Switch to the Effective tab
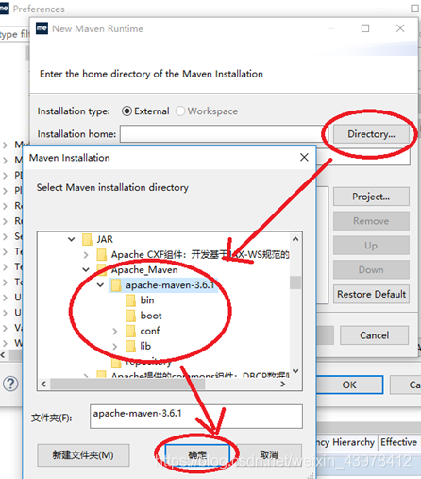The width and height of the screenshot is (421, 479). [x=398, y=442]
